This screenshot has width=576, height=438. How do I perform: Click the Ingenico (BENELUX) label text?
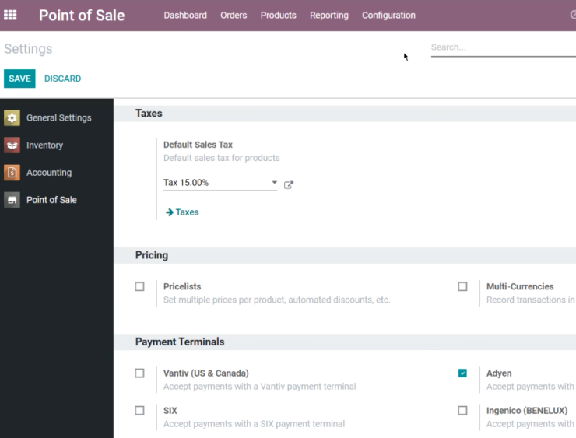pyautogui.click(x=527, y=411)
